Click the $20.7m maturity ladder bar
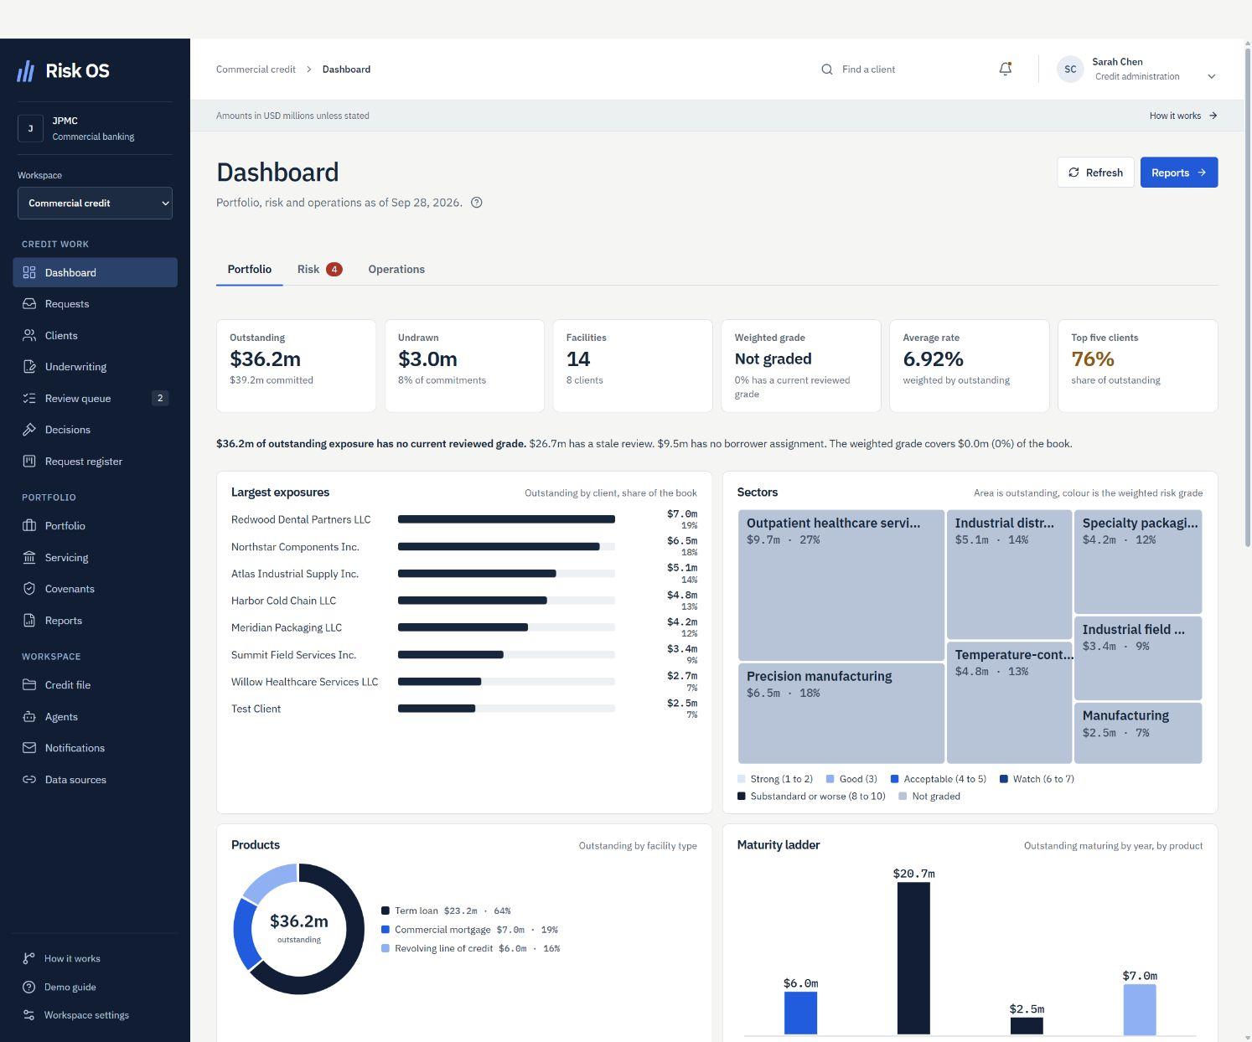 click(913, 958)
